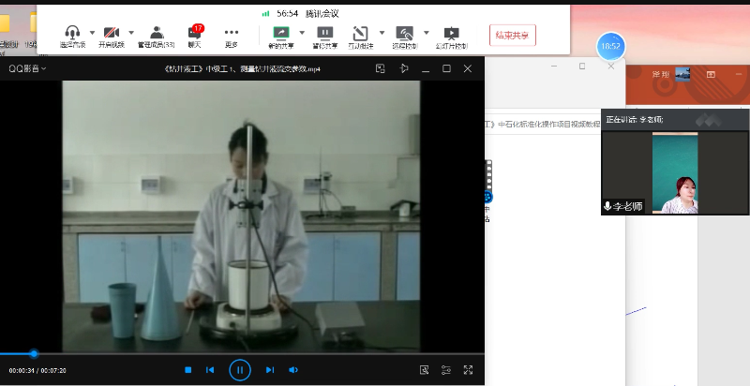
Task: Mute the QQ Player volume
Action: (293, 370)
